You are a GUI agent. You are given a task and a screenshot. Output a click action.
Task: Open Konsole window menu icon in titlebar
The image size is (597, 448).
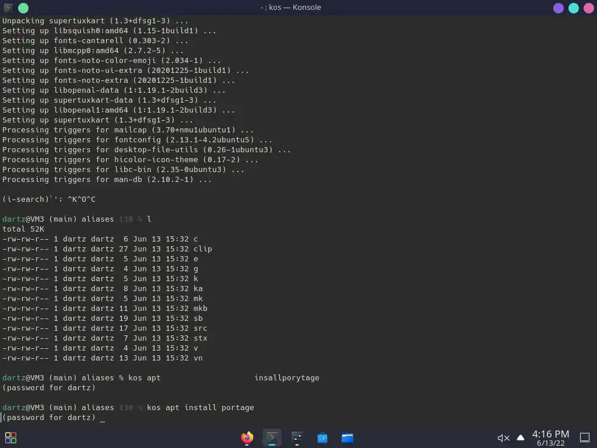tap(8, 8)
